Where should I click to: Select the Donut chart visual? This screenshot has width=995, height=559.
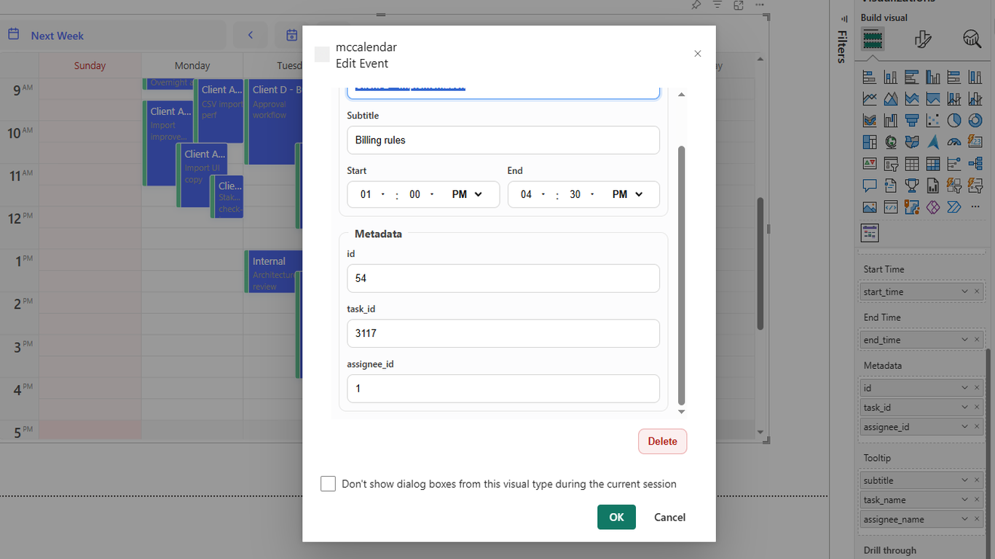975,119
